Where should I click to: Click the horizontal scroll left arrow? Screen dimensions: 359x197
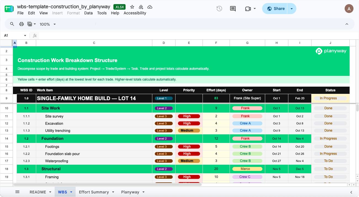click(350, 185)
